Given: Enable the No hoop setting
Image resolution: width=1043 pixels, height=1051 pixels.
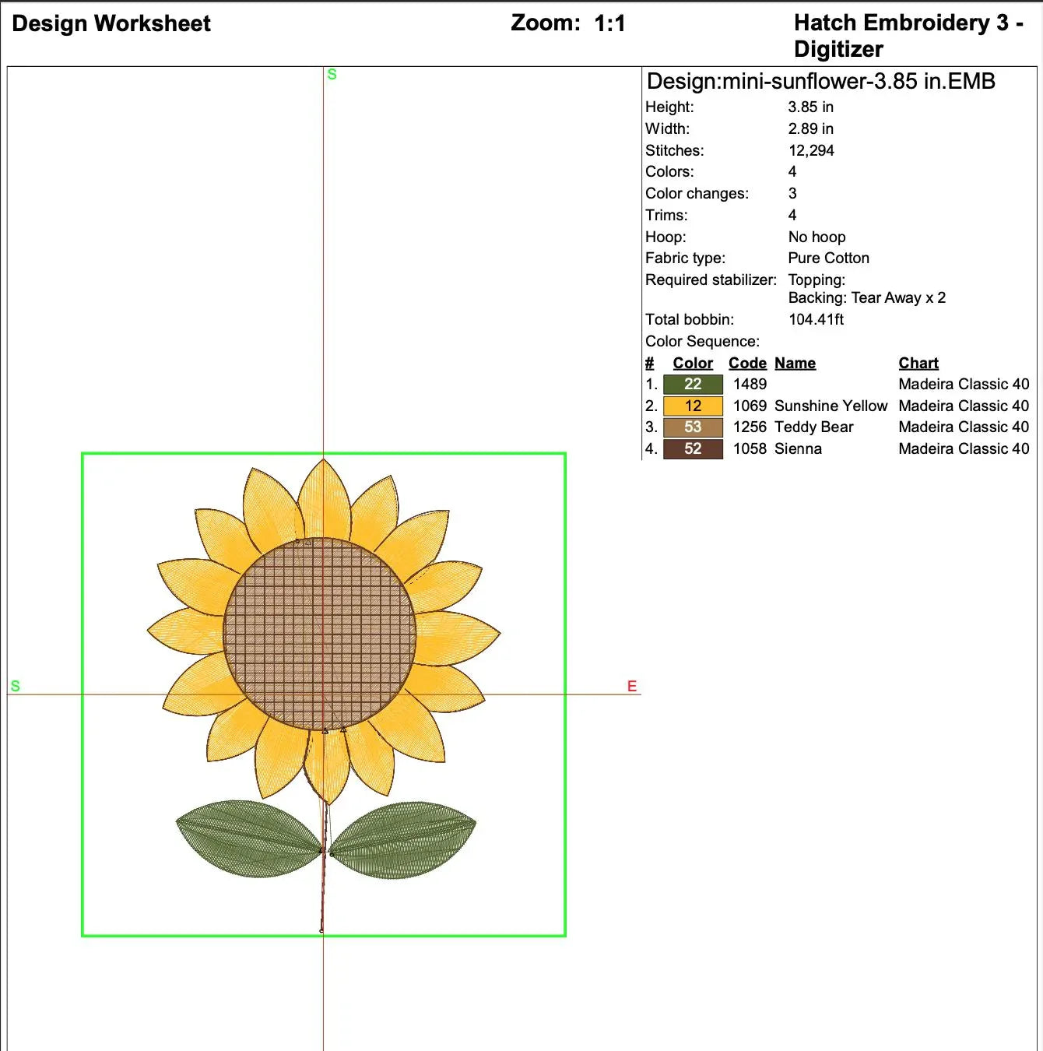Looking at the screenshot, I should click(x=816, y=237).
